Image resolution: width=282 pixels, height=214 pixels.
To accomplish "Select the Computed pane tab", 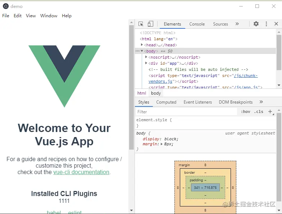I will tap(166, 102).
